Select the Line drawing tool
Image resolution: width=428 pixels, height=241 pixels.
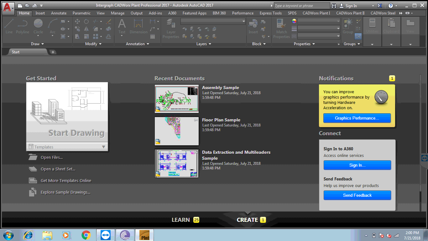click(9, 26)
